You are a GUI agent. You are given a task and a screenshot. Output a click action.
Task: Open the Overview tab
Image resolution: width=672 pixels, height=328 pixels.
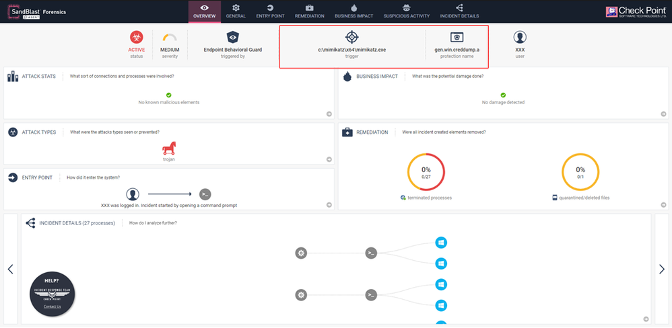(205, 11)
